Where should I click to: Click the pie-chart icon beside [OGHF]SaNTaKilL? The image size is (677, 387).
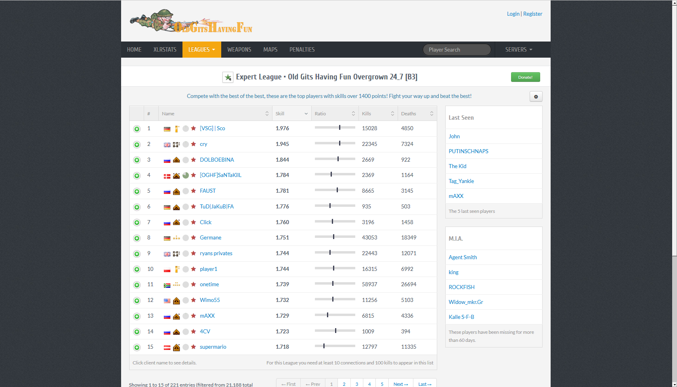coord(186,175)
